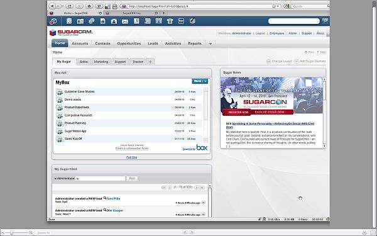Click the Sugar News vertical scrollbar
377x236 pixels.
324,113
